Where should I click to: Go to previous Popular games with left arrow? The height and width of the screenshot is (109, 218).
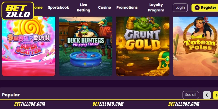pyautogui.click(x=207, y=95)
